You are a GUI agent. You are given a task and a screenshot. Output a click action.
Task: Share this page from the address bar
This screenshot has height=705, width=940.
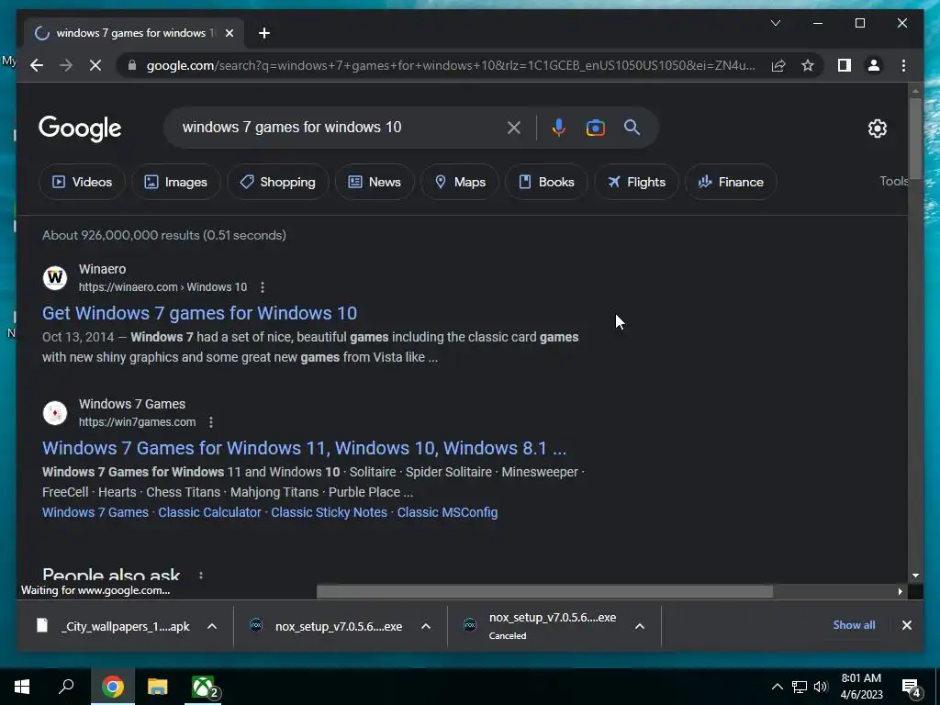778,65
